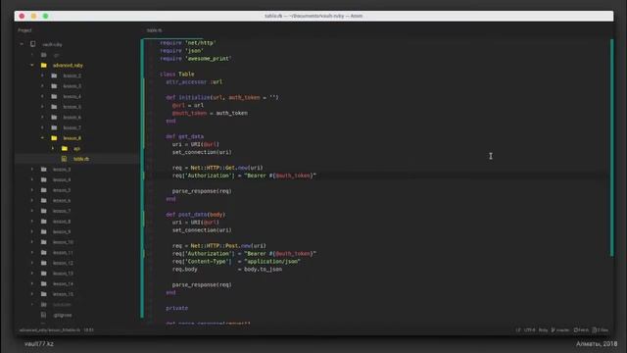Click the LF line ending selector
Image resolution: width=627 pixels, height=353 pixels.
click(518, 330)
